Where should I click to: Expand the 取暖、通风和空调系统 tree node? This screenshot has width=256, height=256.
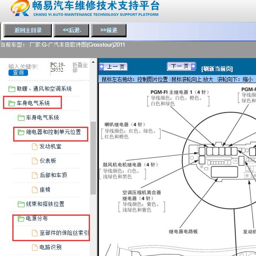(44, 89)
